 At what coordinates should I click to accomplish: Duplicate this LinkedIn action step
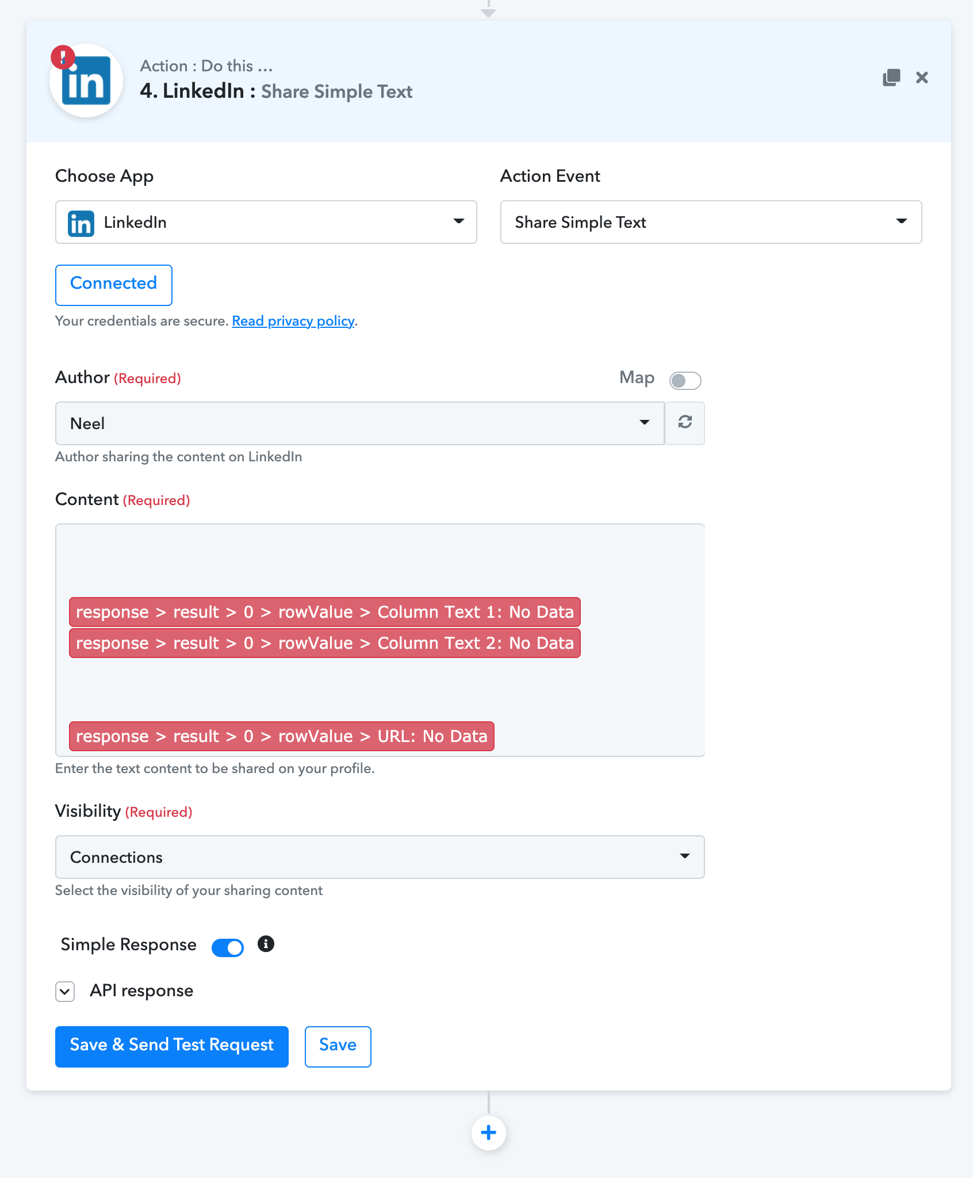891,78
